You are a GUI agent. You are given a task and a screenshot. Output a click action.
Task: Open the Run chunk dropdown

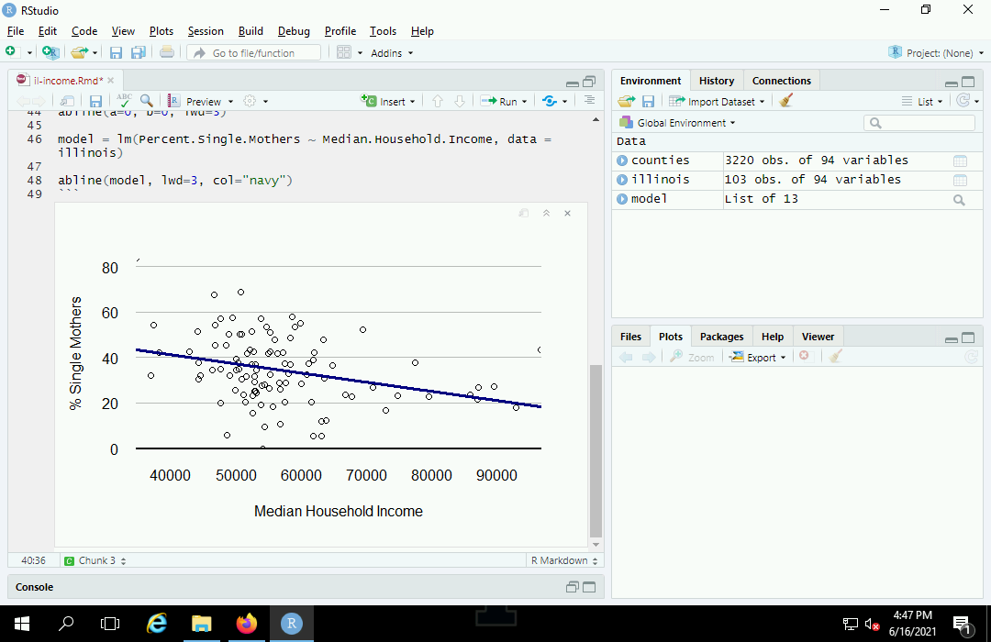(x=526, y=101)
